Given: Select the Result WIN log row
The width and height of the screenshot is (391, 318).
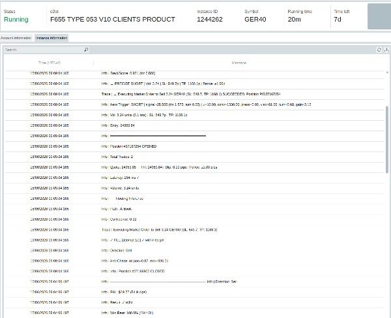Looking at the screenshot, I should pyautogui.click(x=195, y=302).
